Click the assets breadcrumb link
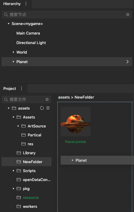 coord(64,97)
